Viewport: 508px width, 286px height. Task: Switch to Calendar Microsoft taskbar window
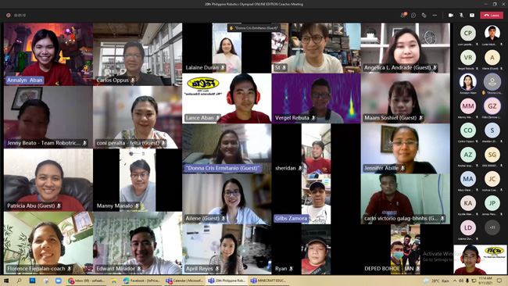pyautogui.click(x=184, y=281)
